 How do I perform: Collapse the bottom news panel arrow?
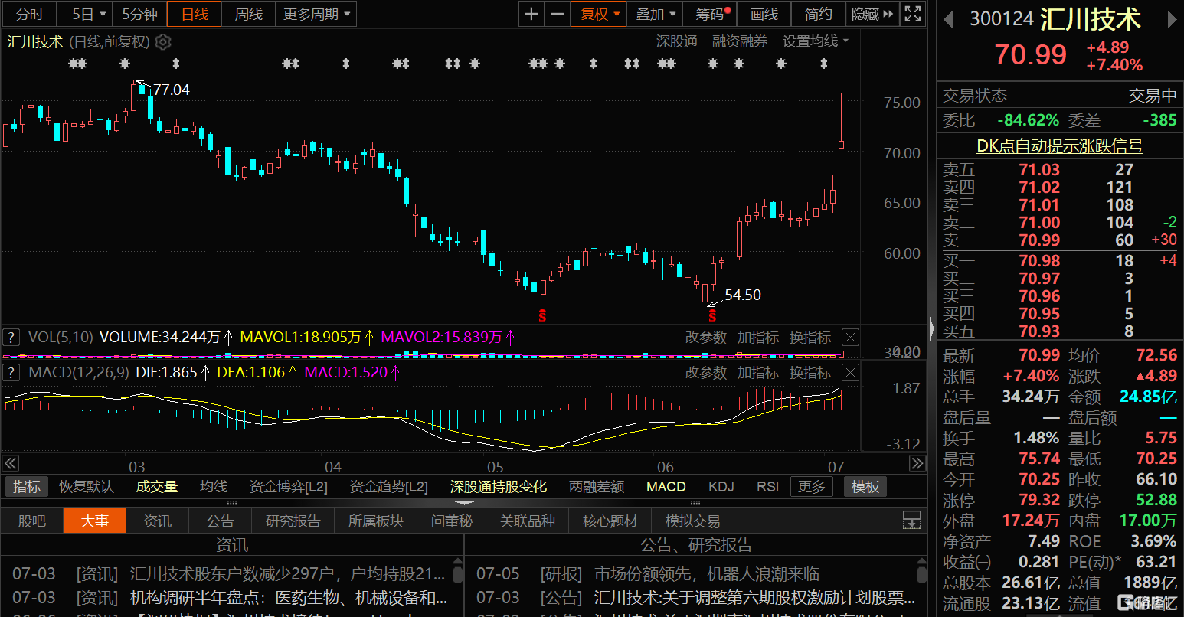coord(464,503)
